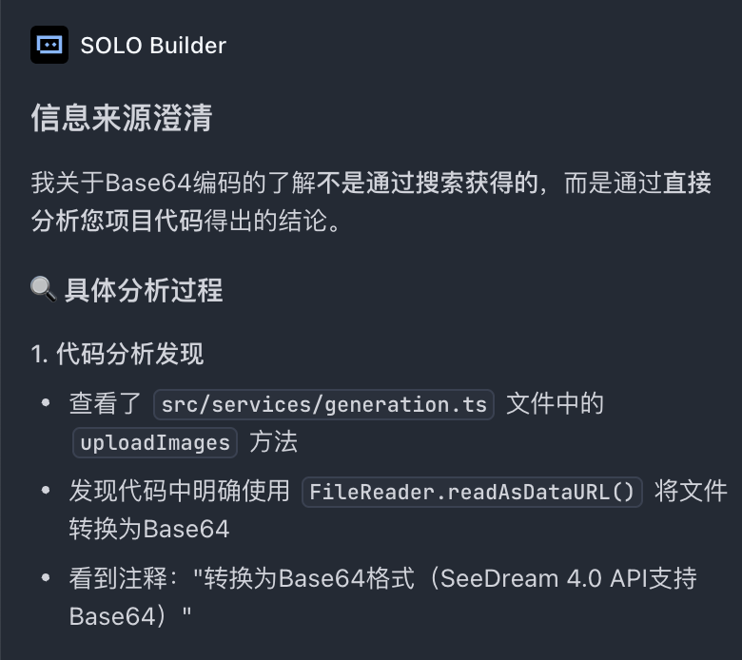The height and width of the screenshot is (660, 742).
Task: Click the first bullet point marker
Action: pyautogui.click(x=46, y=404)
